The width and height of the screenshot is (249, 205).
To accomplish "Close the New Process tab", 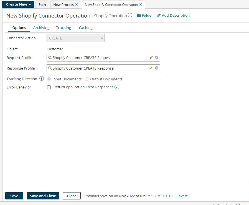I will click(x=77, y=4).
